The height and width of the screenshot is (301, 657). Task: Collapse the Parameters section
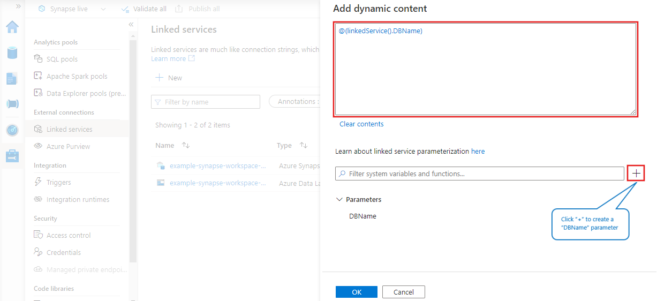339,199
